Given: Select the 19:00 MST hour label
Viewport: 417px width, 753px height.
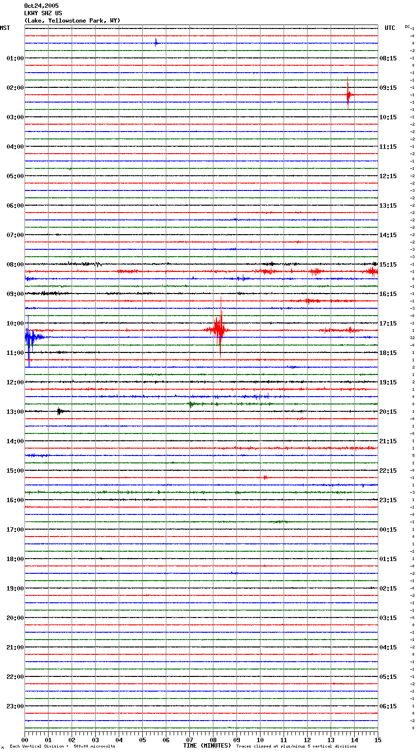Looking at the screenshot, I should pos(15,589).
